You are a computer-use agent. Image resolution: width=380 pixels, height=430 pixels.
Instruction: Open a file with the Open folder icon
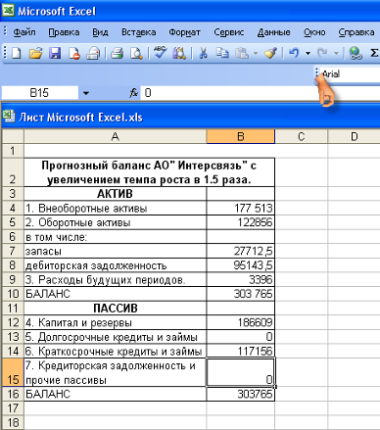click(x=35, y=53)
